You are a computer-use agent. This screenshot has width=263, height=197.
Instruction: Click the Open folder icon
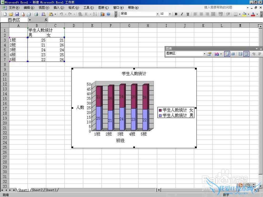(x=11, y=14)
